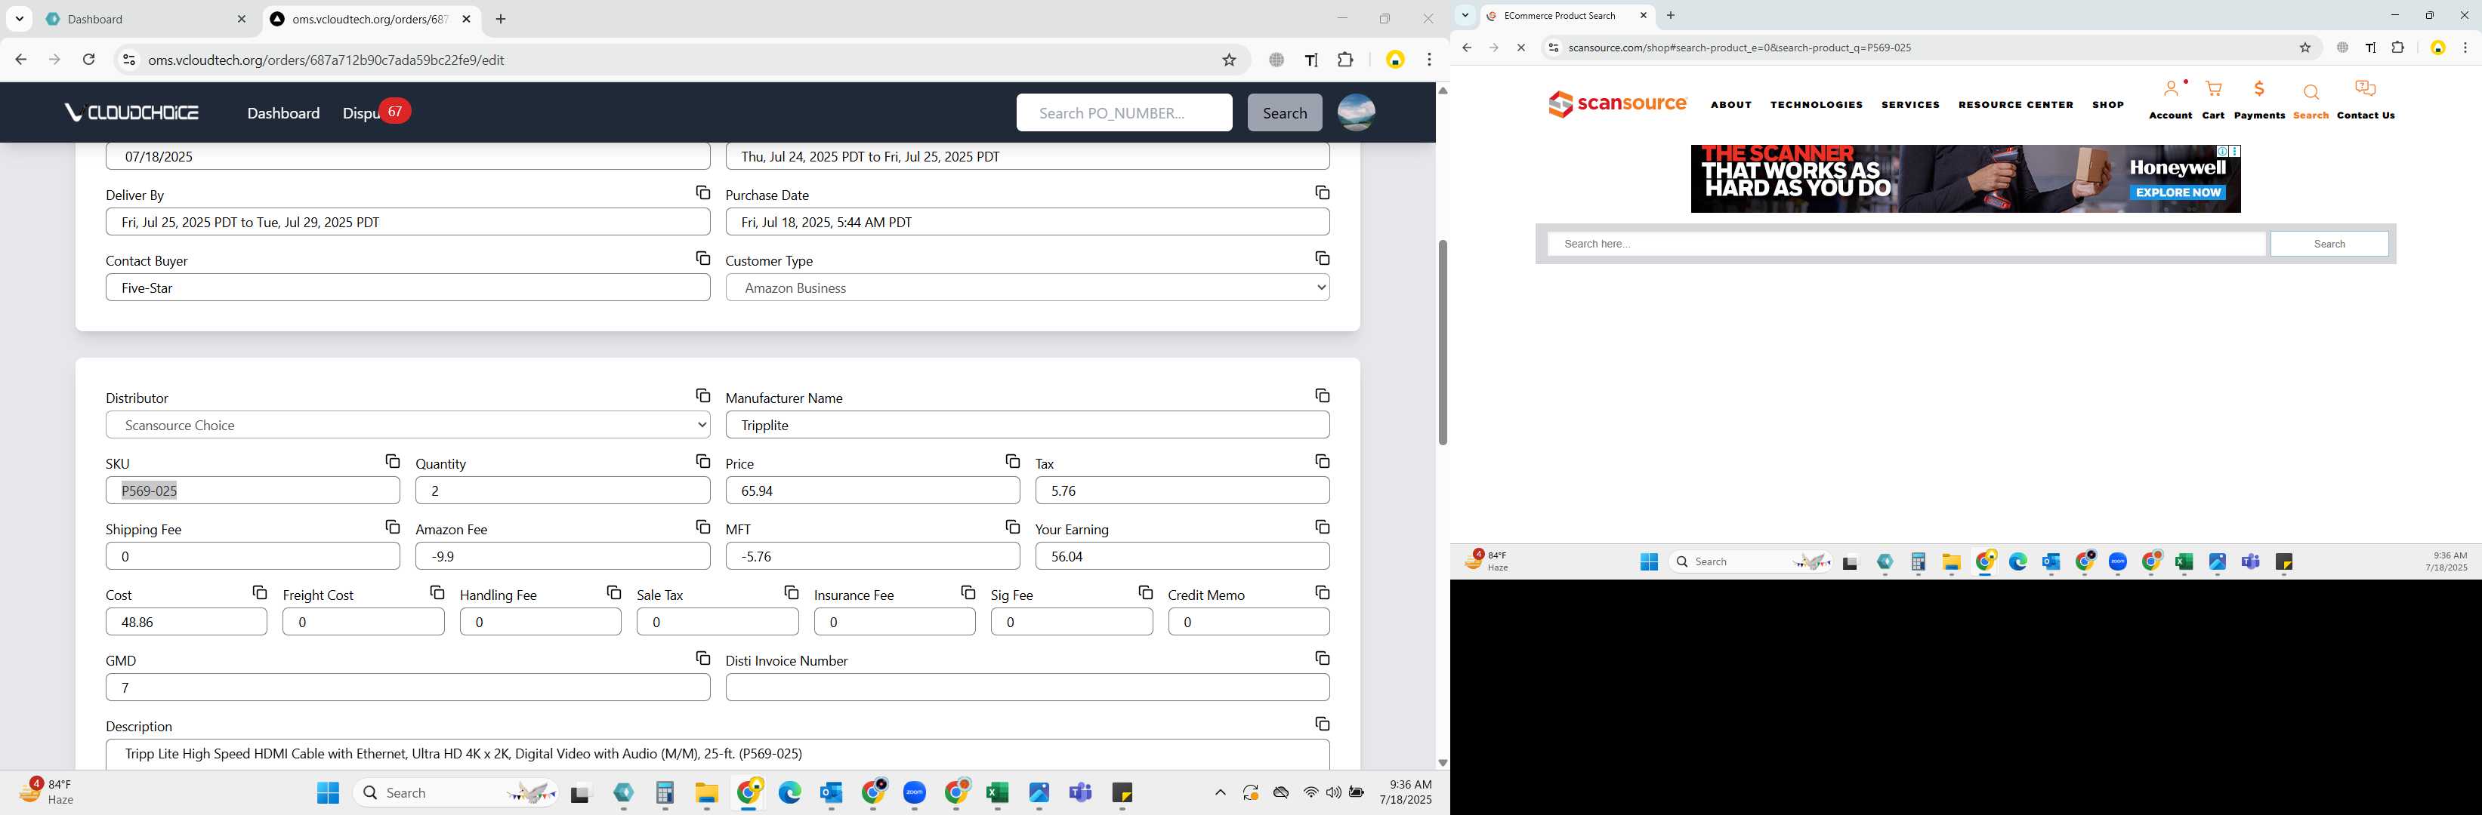
Task: Open the Windows Start menu
Action: click(328, 793)
